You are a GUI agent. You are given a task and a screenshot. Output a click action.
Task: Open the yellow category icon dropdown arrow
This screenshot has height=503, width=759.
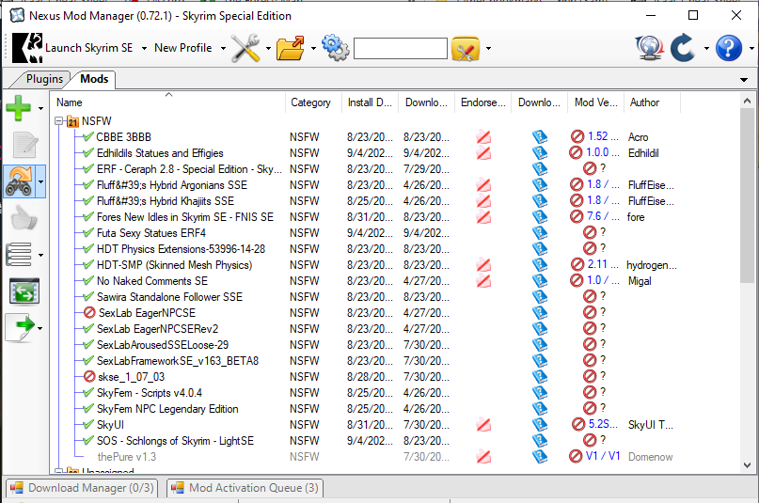click(488, 48)
